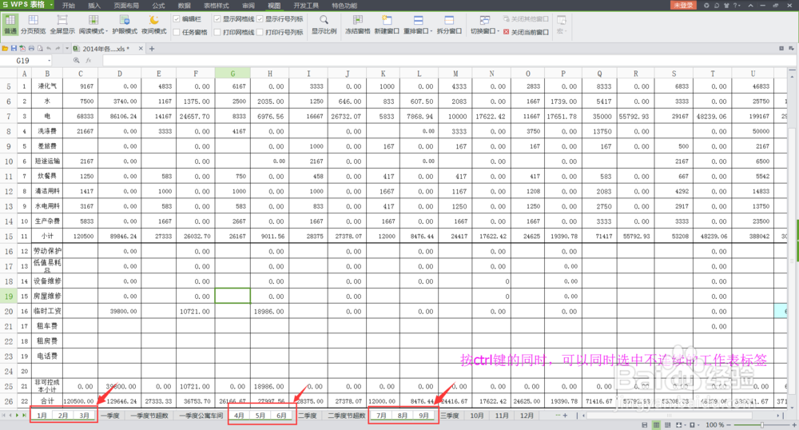The image size is (799, 430).
Task: Open the 插入 (Insert) ribbon tab
Action: click(94, 5)
